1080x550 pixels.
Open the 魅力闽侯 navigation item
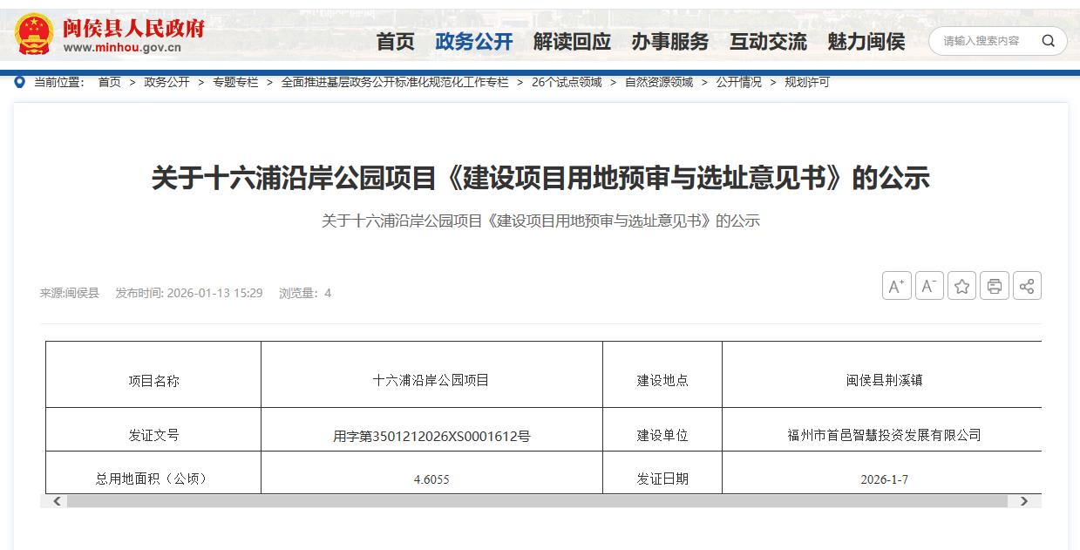[x=866, y=42]
